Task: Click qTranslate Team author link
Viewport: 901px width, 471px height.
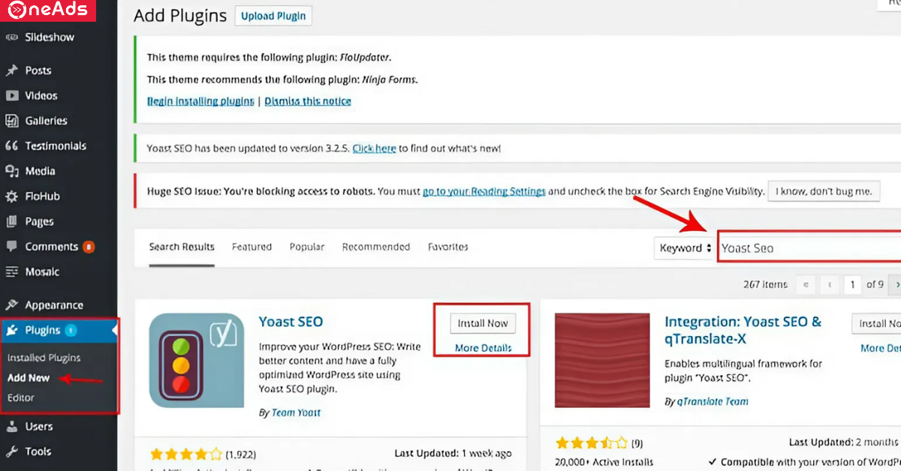Action: (712, 401)
